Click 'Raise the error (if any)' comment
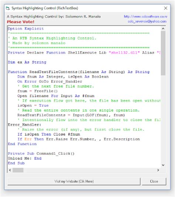The height and width of the screenshot is (197, 175). [81, 129]
